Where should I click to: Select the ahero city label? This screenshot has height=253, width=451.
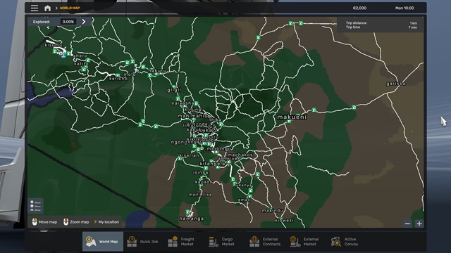pyautogui.click(x=80, y=56)
